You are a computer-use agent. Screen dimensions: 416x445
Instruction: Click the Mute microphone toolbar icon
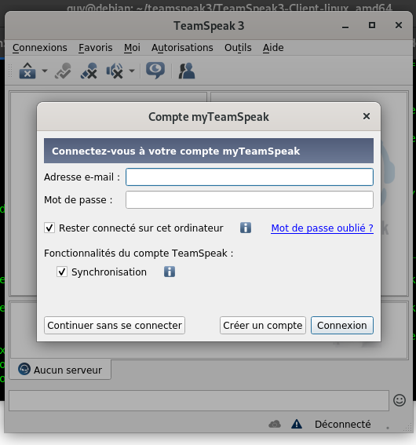89,71
